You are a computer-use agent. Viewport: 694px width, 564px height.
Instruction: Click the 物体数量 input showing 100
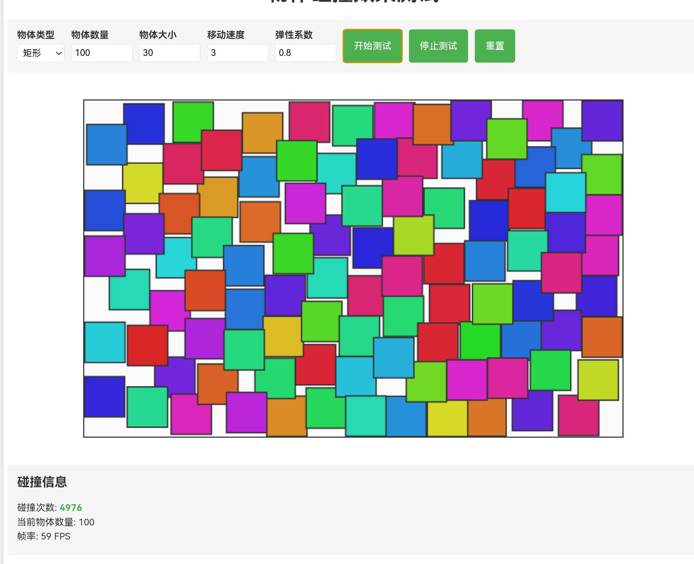[102, 53]
